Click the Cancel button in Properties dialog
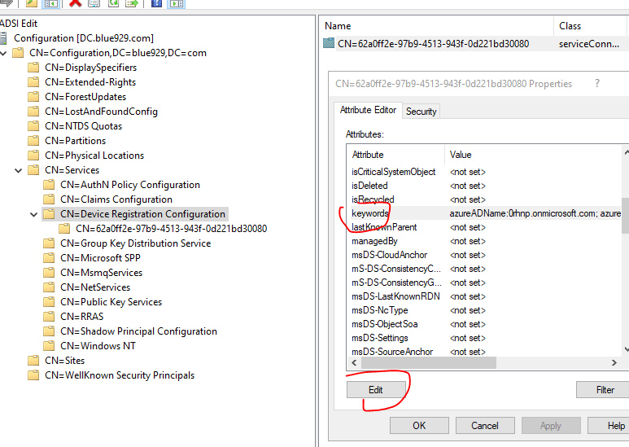Viewport: 629px width, 447px height. tap(484, 425)
